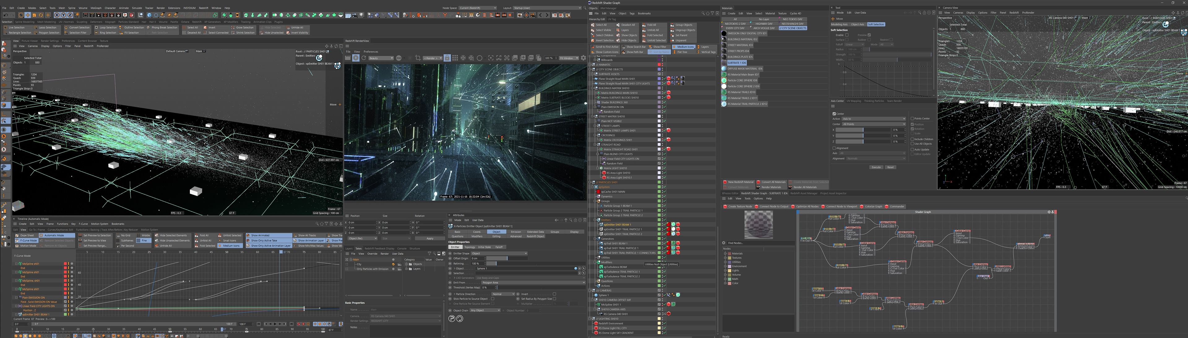Click filter funnel in Objects manager

click(x=712, y=13)
